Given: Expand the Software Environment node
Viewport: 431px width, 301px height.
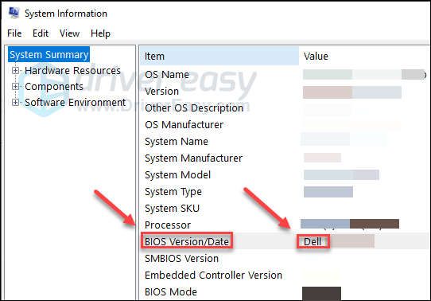Looking at the screenshot, I should pos(15,103).
